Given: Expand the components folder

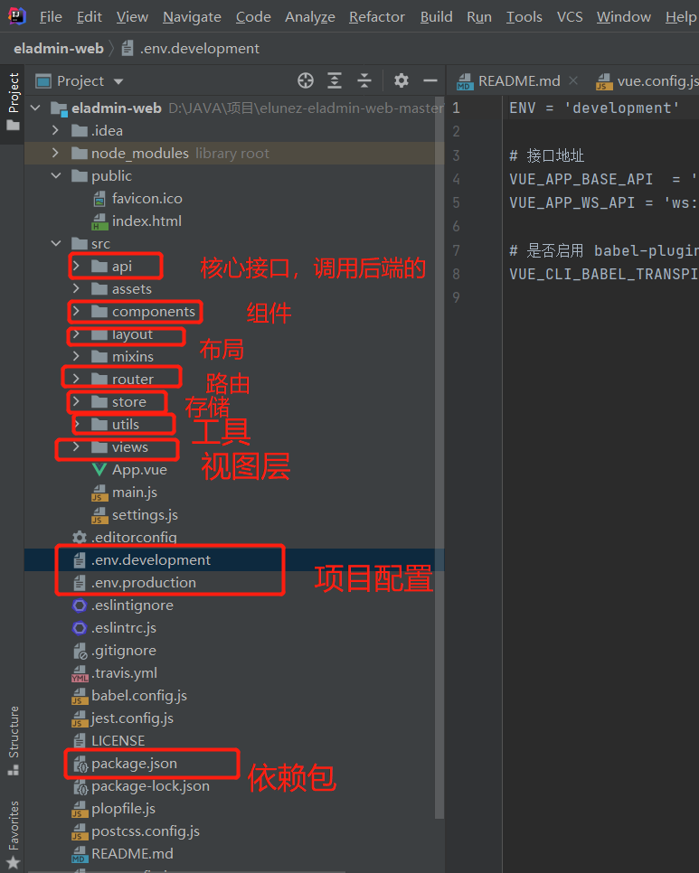Looking at the screenshot, I should pyautogui.click(x=76, y=311).
